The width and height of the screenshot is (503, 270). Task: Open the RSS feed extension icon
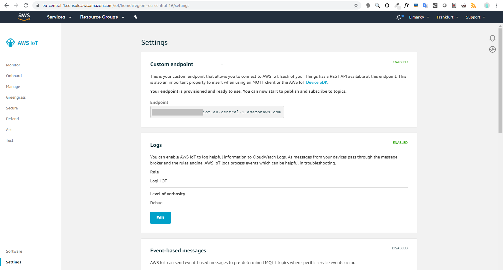click(473, 5)
